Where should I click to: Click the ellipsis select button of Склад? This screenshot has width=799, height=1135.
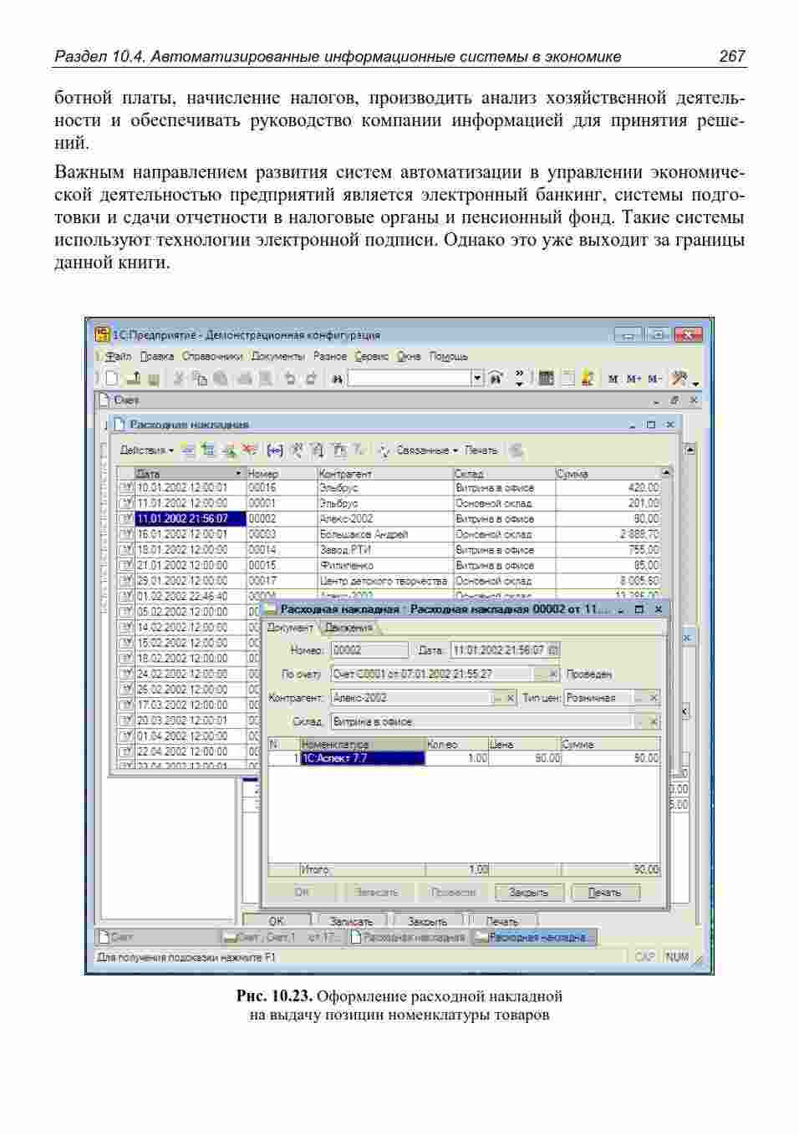tap(640, 721)
